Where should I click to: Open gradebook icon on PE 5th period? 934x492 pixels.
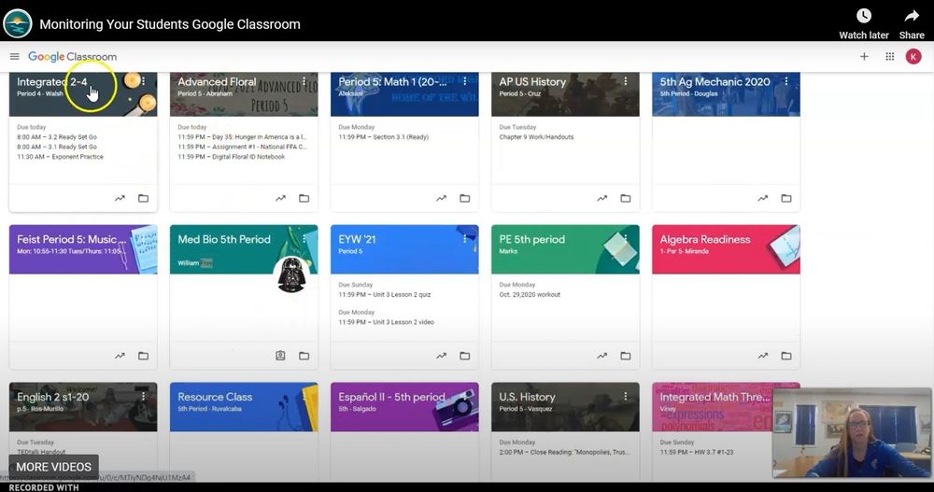tap(602, 356)
